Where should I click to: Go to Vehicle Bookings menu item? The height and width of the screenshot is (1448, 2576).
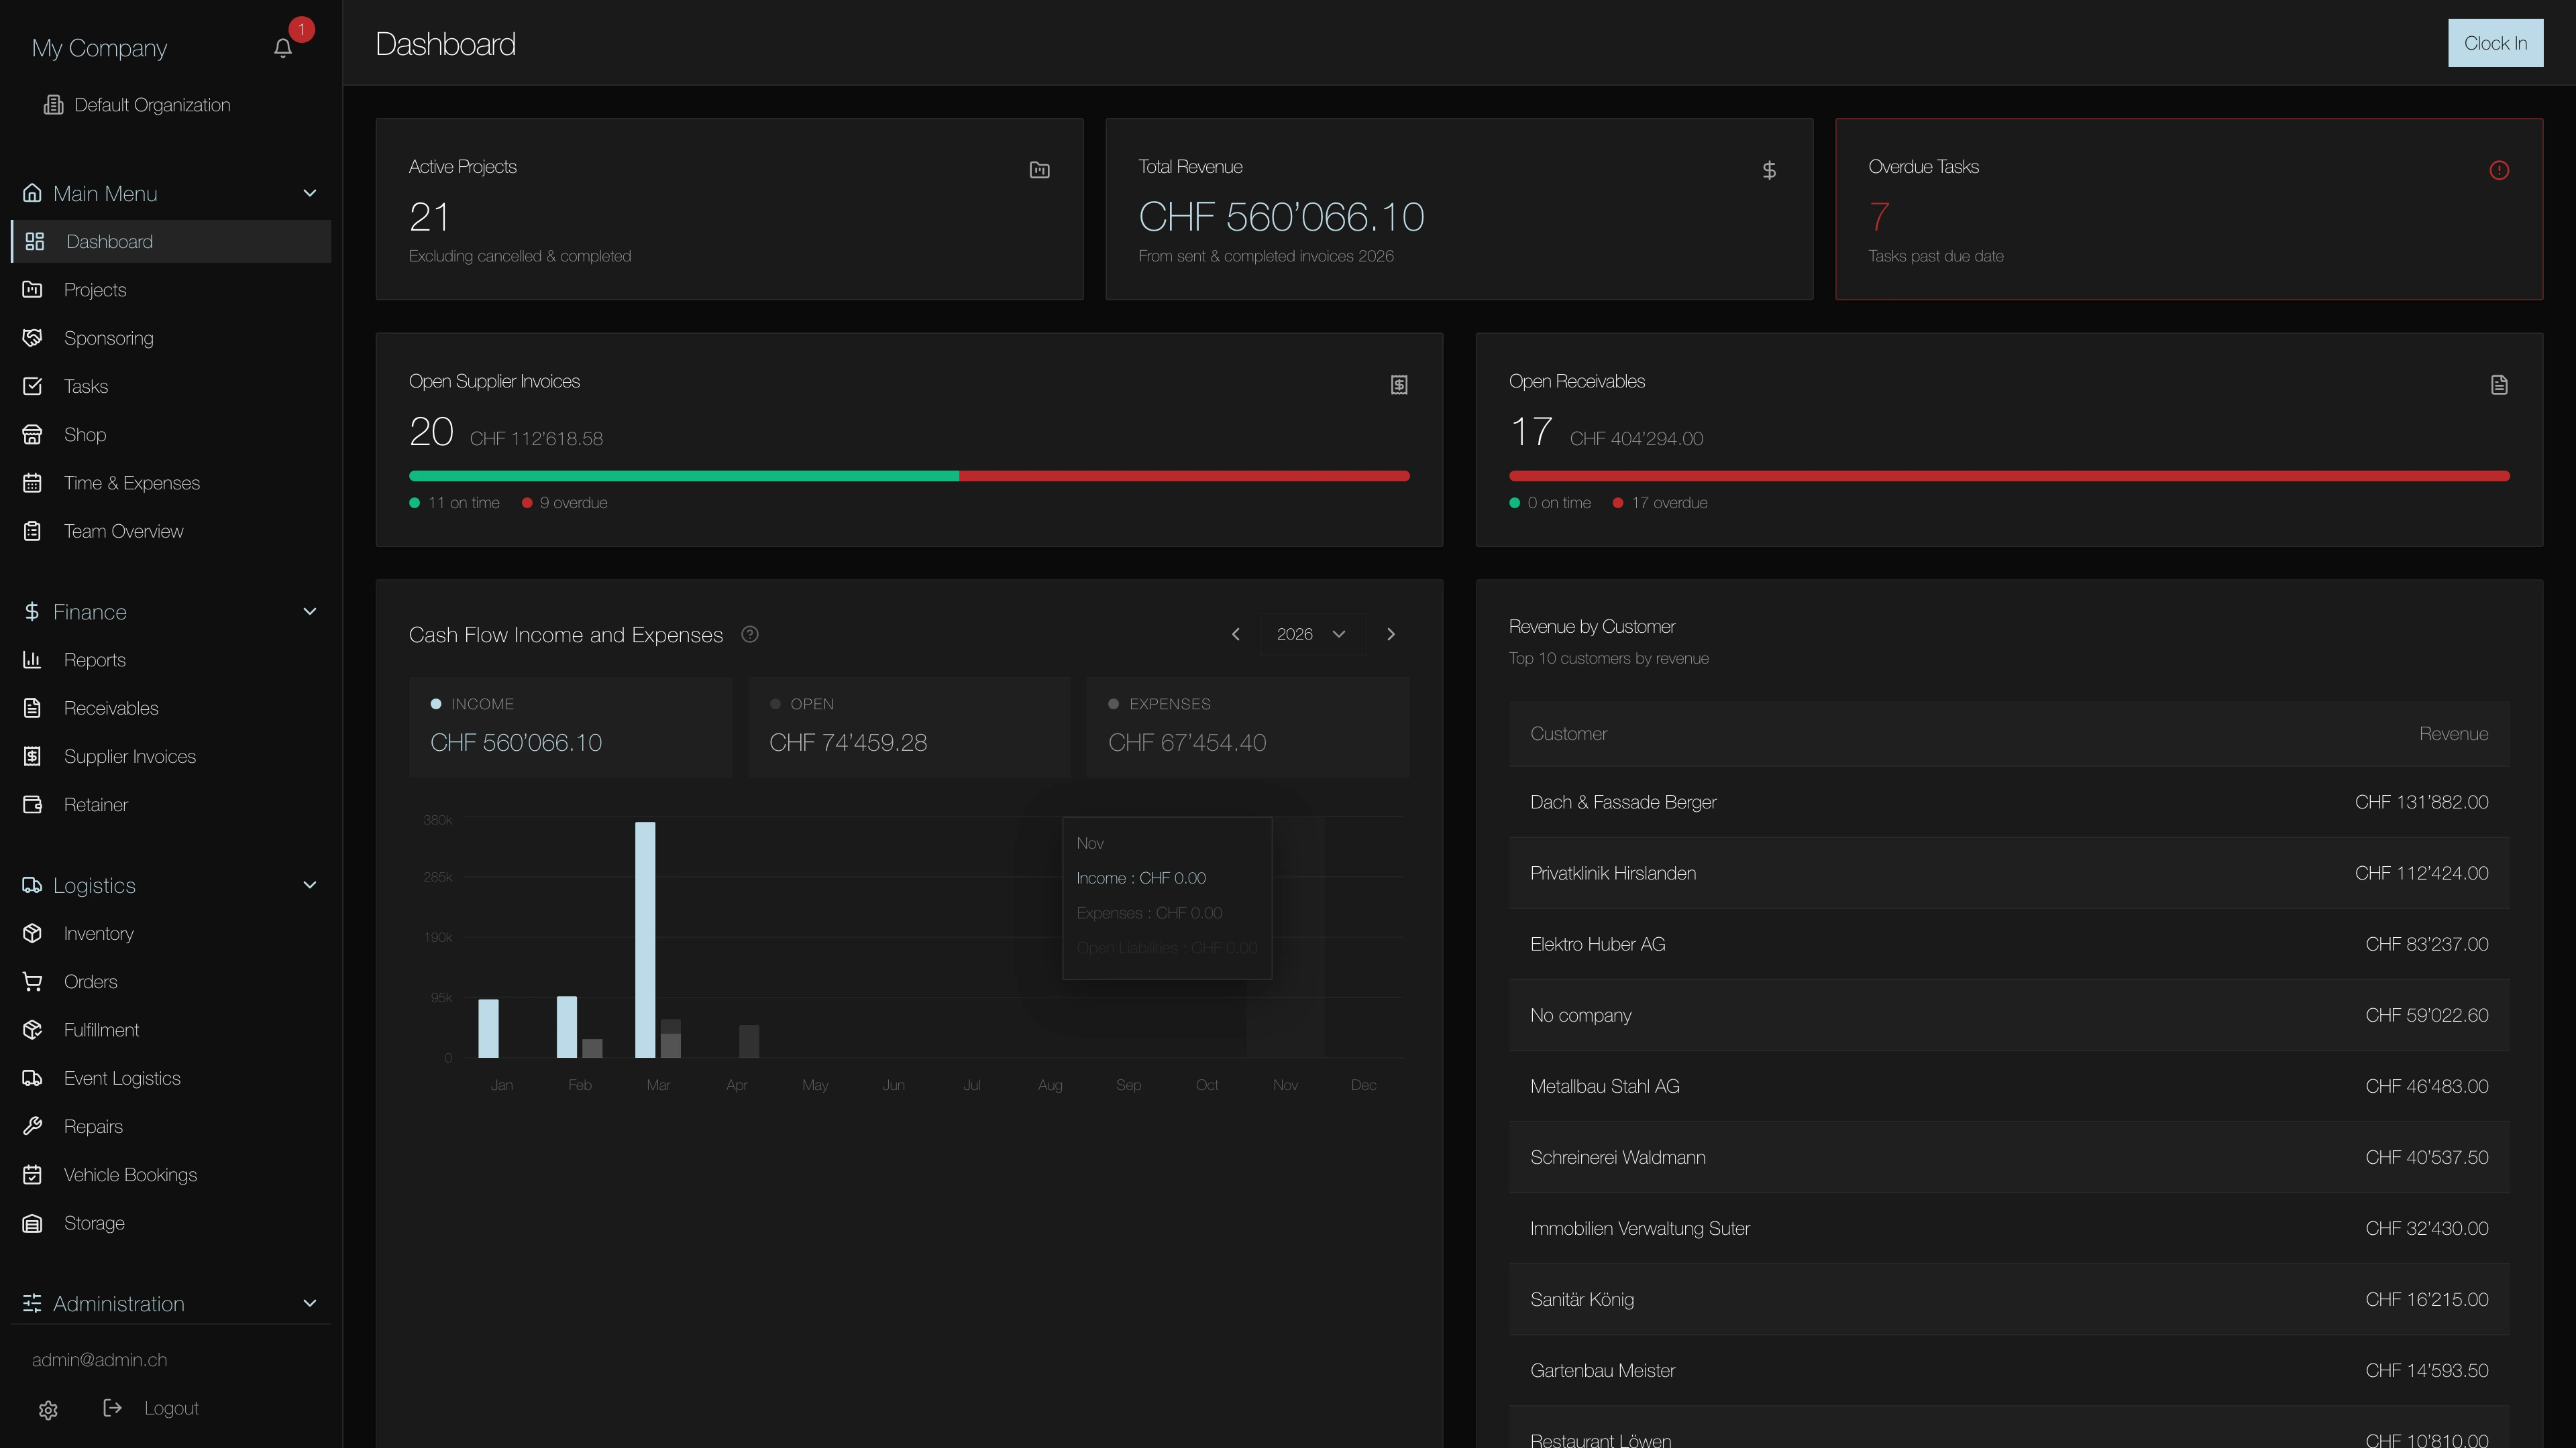[130, 1175]
